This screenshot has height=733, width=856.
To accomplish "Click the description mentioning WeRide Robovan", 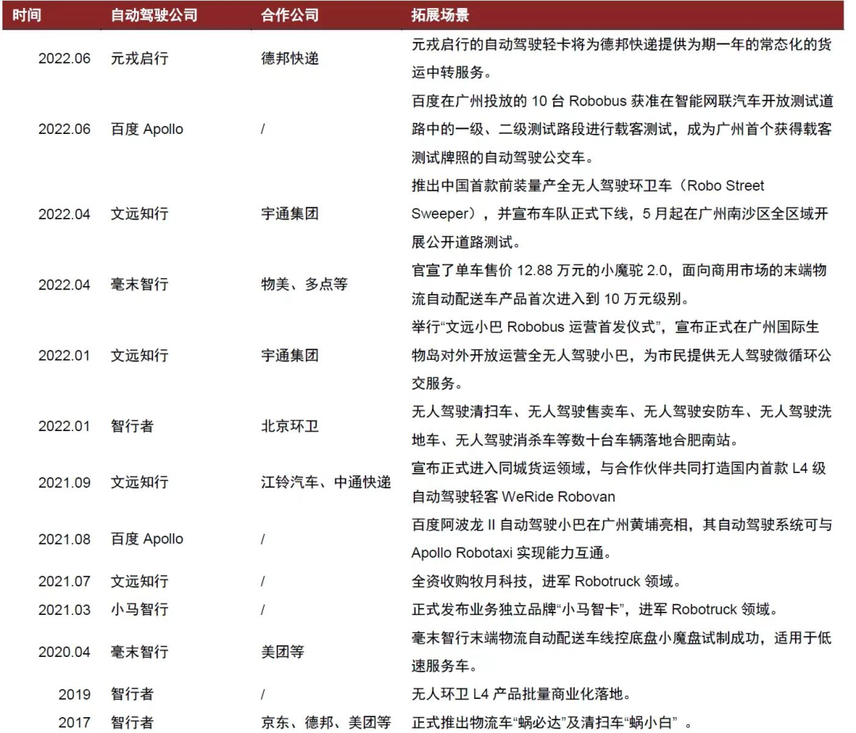I will 619,483.
